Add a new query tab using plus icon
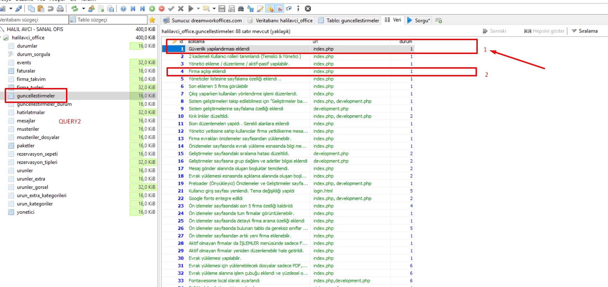This screenshot has width=608, height=287. coord(438,20)
